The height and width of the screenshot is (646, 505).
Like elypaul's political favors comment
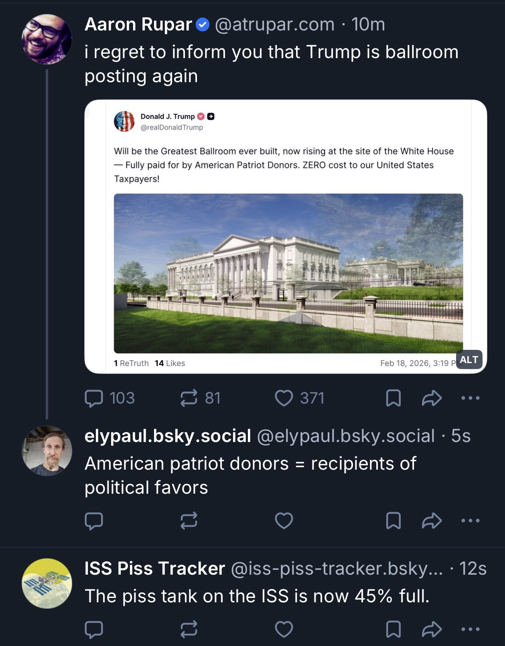284,521
